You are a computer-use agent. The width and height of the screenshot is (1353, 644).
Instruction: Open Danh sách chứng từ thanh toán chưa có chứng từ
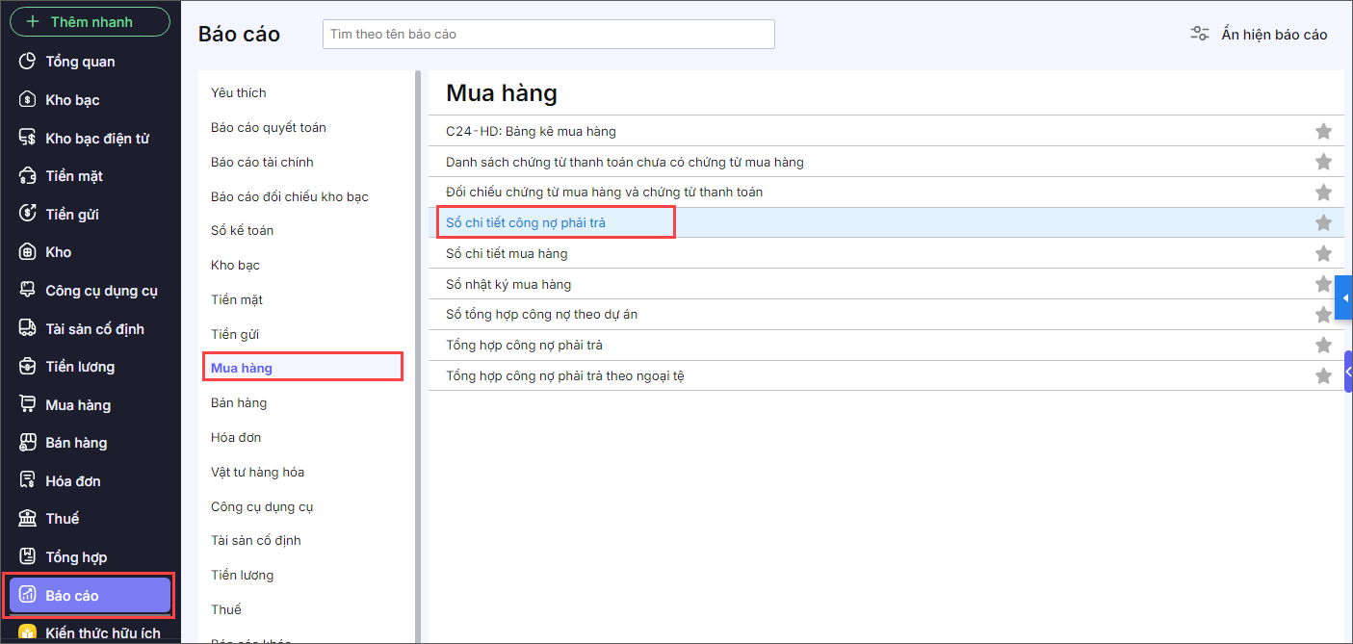624,162
